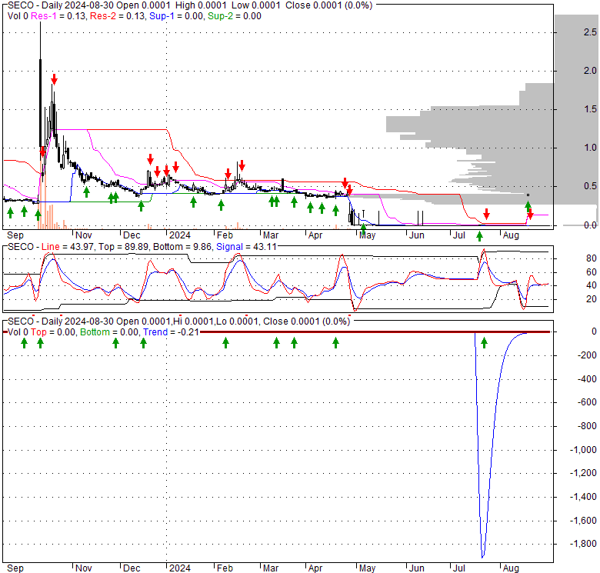Click the red sell arrow above the October price peak
Viewport: 600px width, 573px height.
click(x=55, y=79)
